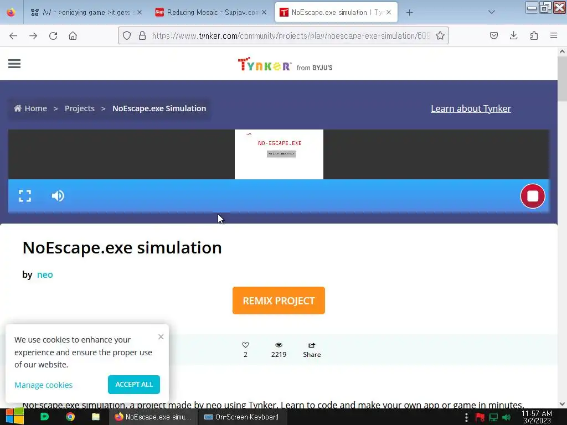Click the Firefox logo tab-strip button
This screenshot has height=425, width=567.
pyautogui.click(x=11, y=13)
